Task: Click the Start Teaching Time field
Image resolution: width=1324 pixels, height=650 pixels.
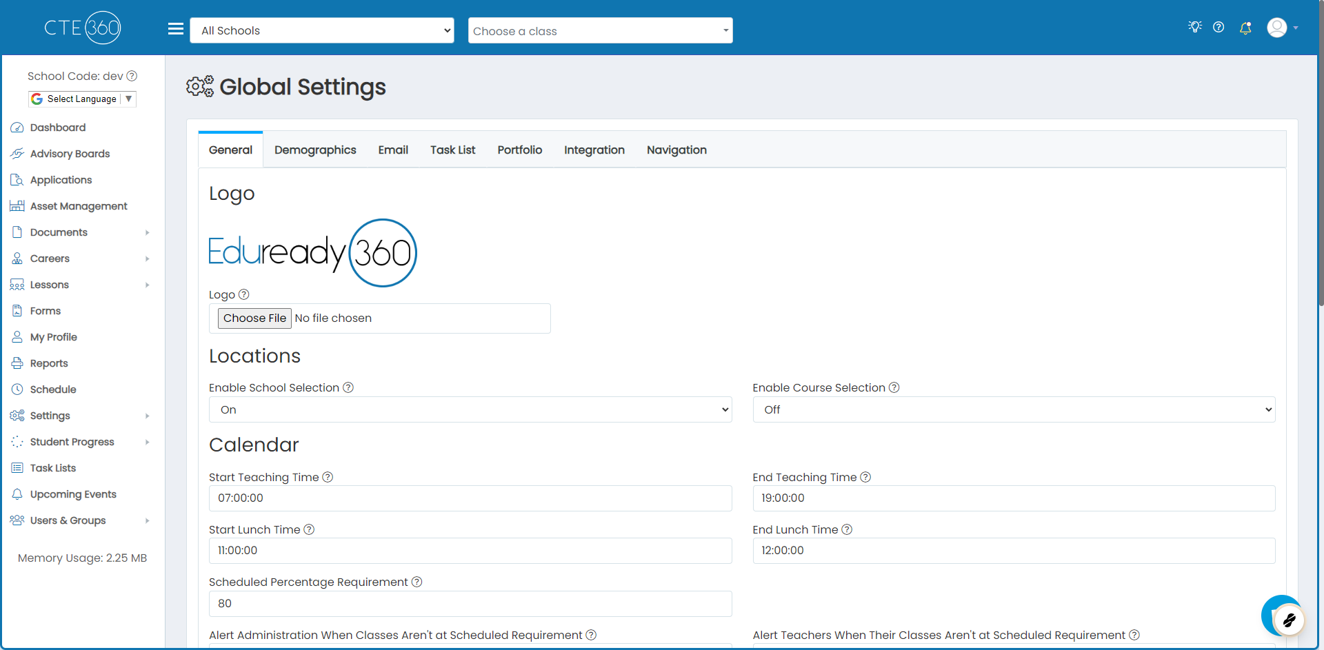Action: tap(470, 498)
